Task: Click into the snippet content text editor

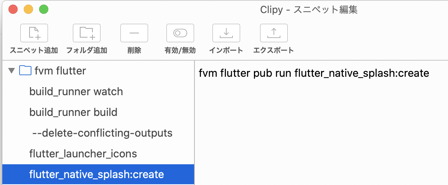Action: 321,127
